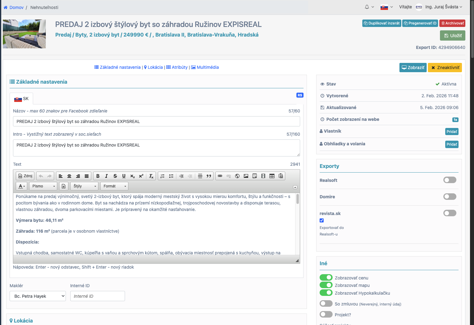
Task: Open the text color picker
Action: click(21, 186)
